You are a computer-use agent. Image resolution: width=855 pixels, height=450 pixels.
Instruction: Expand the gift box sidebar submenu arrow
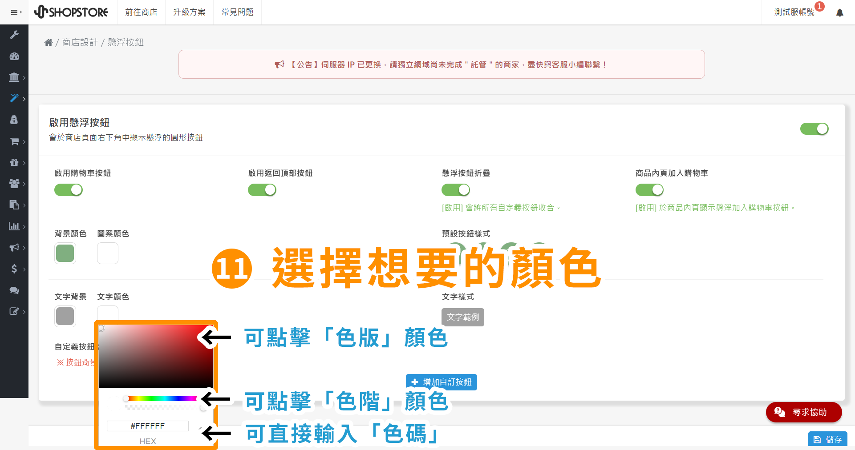[24, 163]
